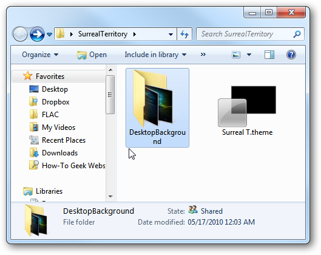This screenshot has height=255, width=321.
Task: Click DesktopBackground title in details pane
Action: point(98,211)
